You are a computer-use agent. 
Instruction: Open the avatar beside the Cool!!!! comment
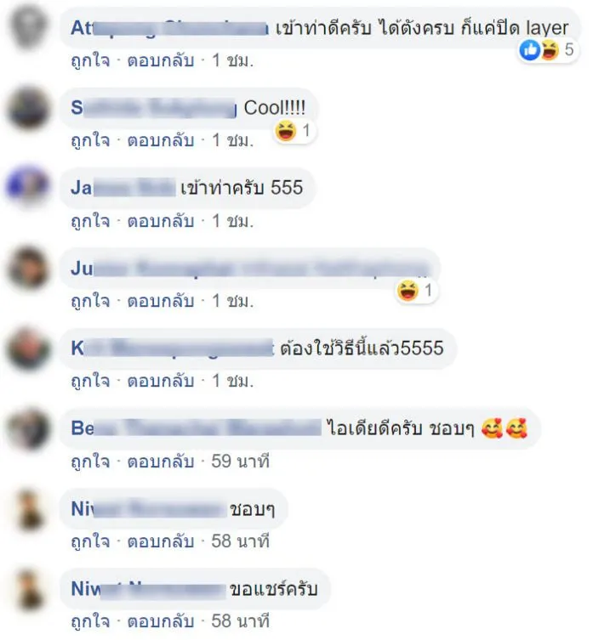[29, 108]
